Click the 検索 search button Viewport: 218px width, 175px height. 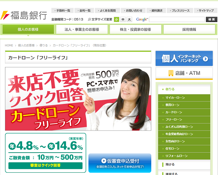coord(212,19)
